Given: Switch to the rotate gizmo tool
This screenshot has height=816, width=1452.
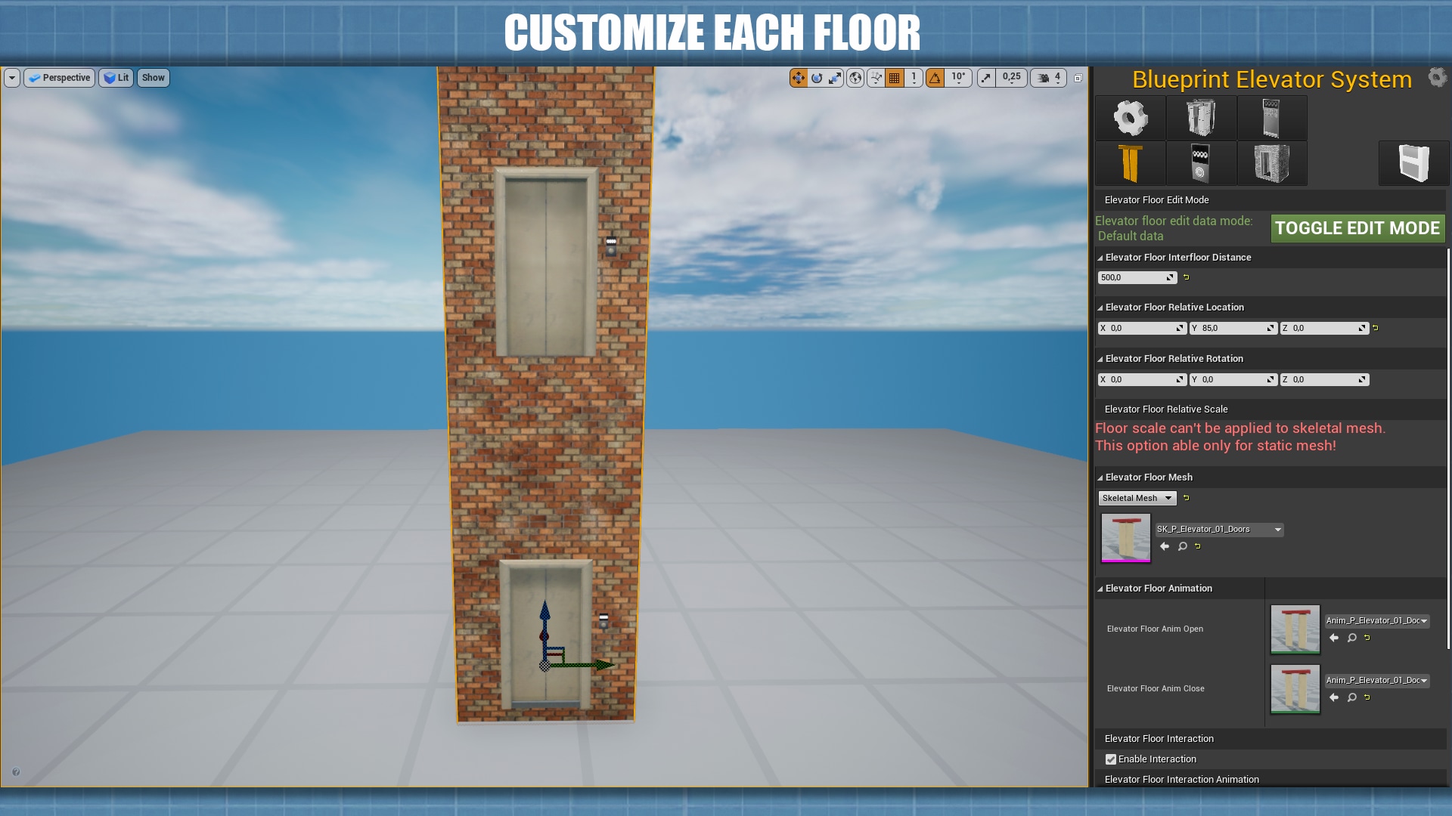Looking at the screenshot, I should [x=817, y=78].
